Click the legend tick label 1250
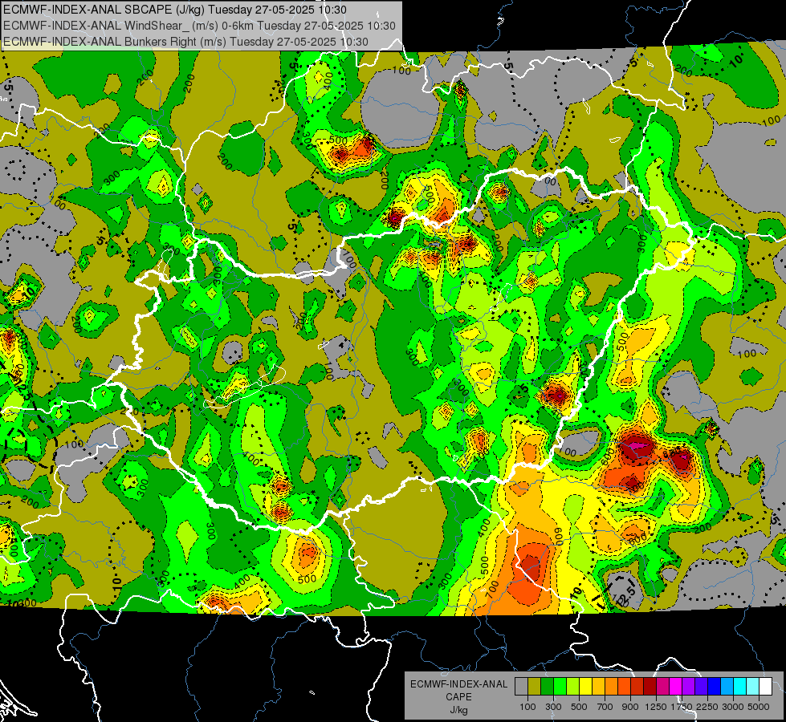The width and height of the screenshot is (786, 722). pyautogui.click(x=656, y=707)
